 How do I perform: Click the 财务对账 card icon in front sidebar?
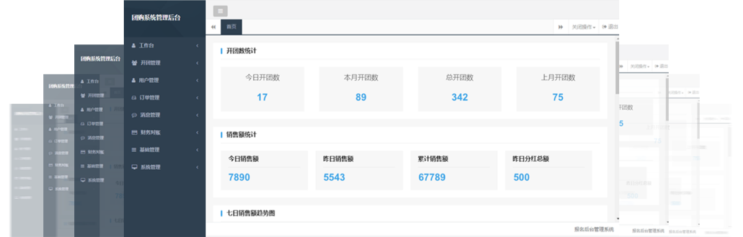(134, 132)
